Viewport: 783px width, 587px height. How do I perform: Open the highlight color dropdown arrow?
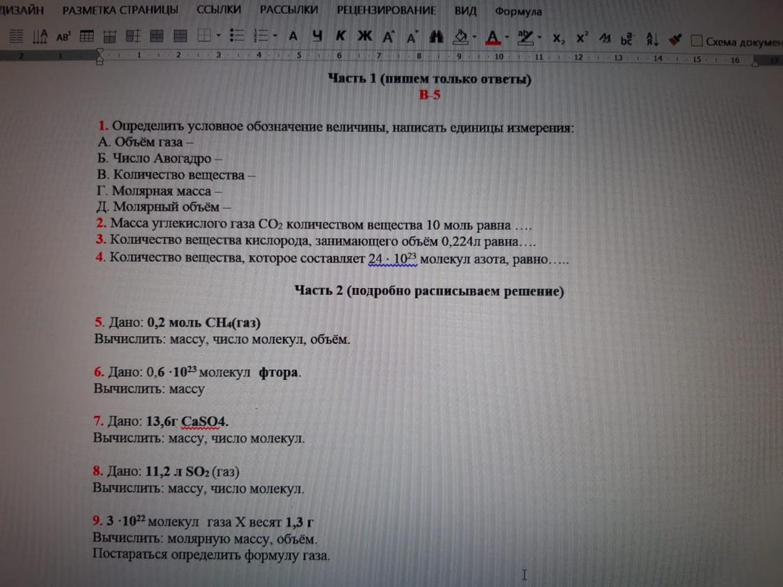click(x=540, y=37)
